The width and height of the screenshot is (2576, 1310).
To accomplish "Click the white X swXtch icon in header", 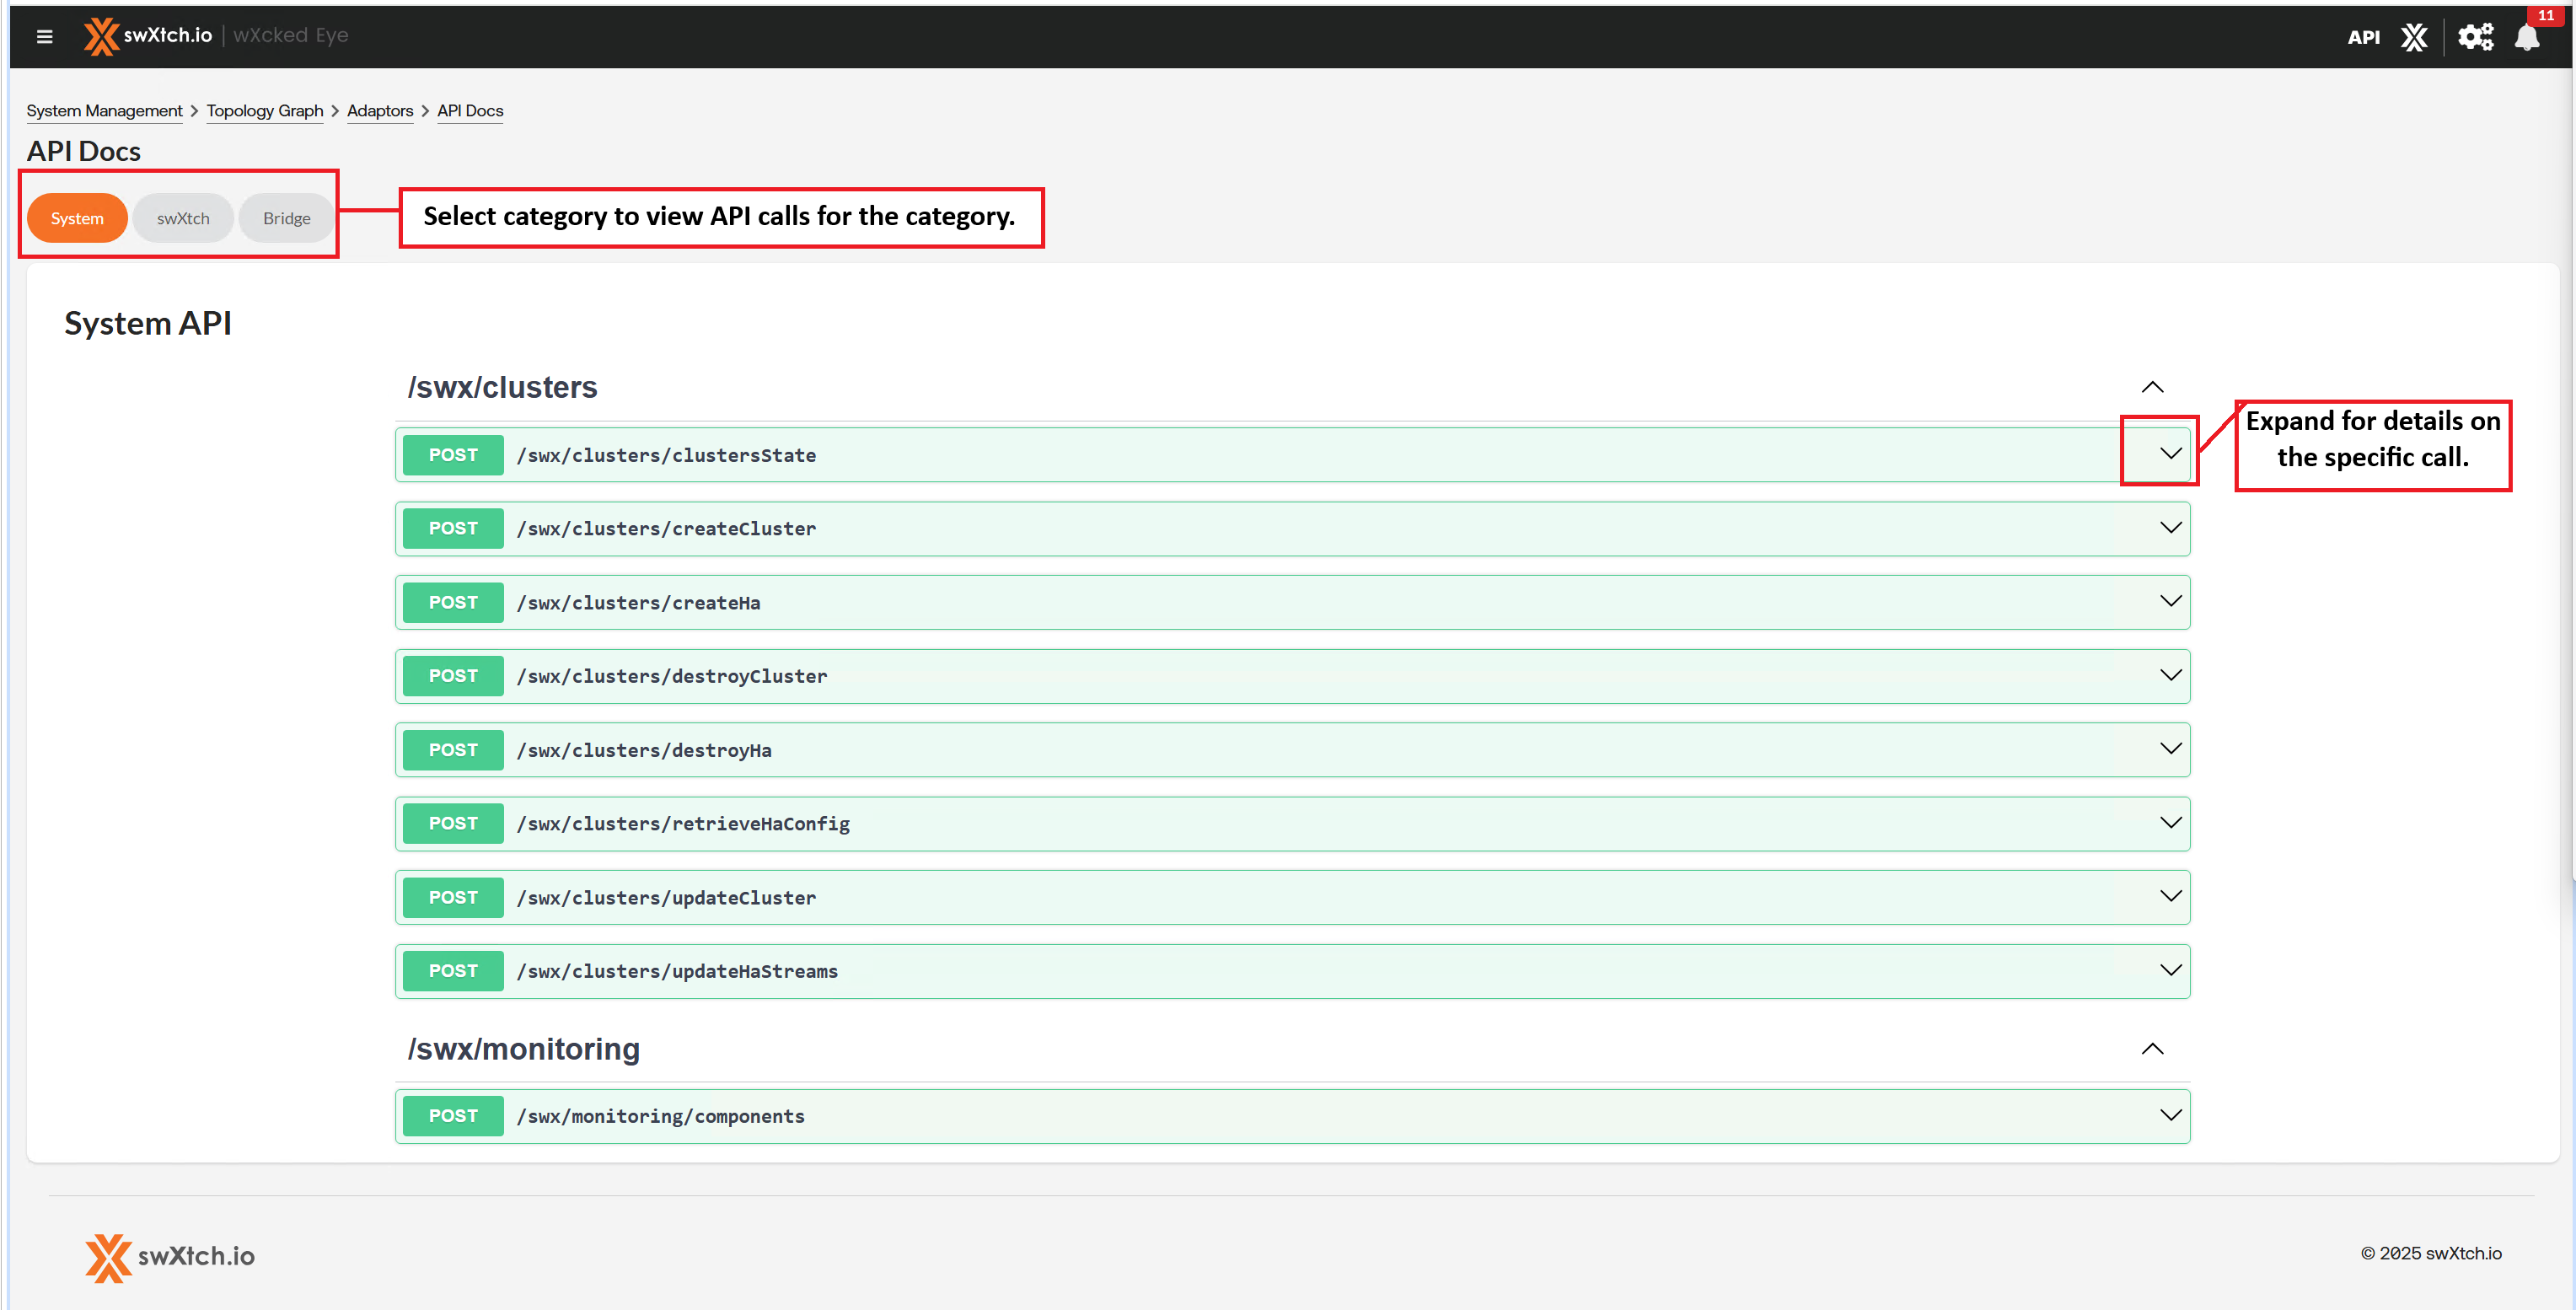I will click(2414, 37).
